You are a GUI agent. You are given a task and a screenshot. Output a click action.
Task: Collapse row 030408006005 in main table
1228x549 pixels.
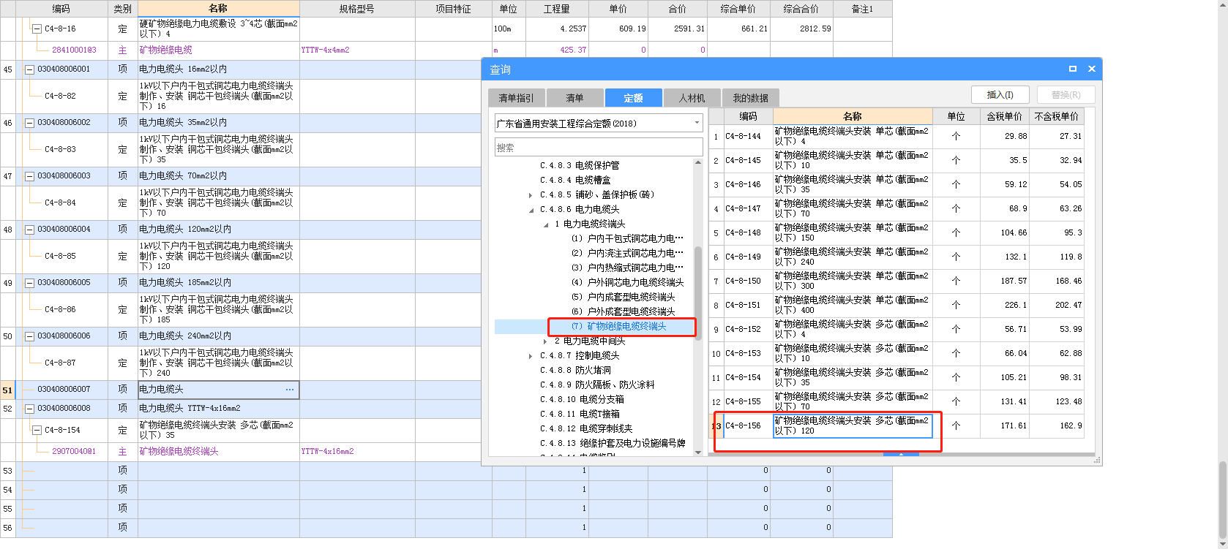pyautogui.click(x=29, y=283)
